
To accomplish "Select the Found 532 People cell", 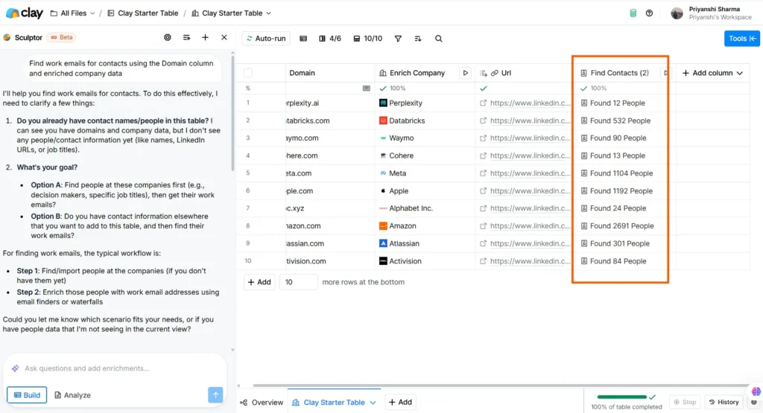I will pos(621,121).
